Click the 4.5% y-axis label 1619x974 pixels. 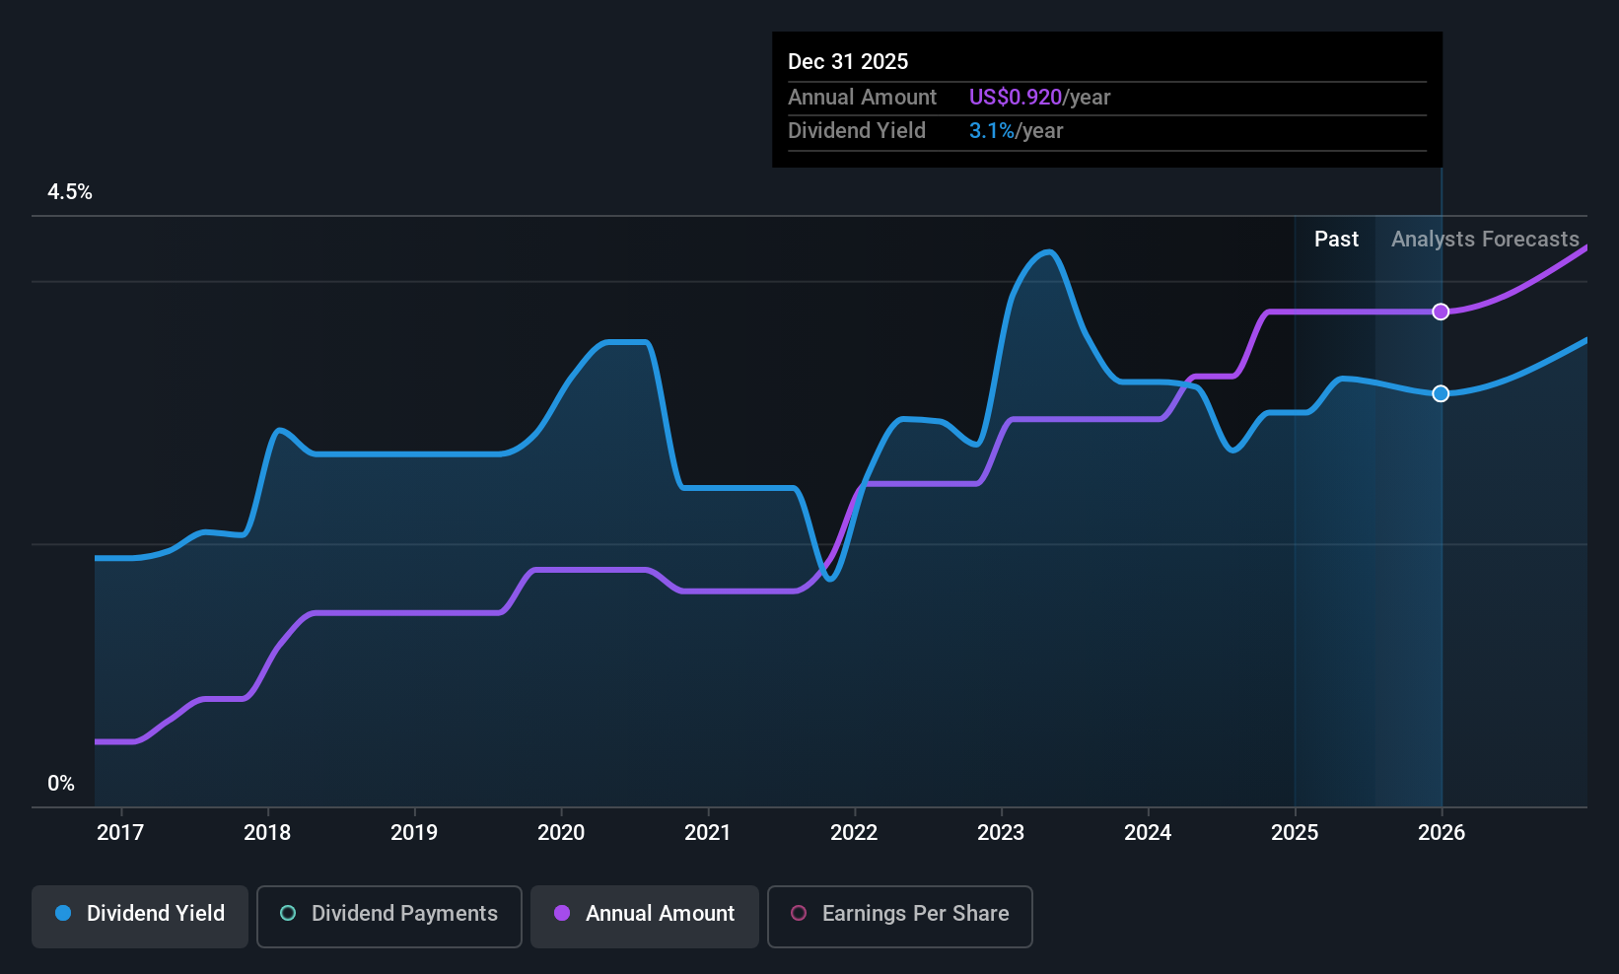(70, 192)
